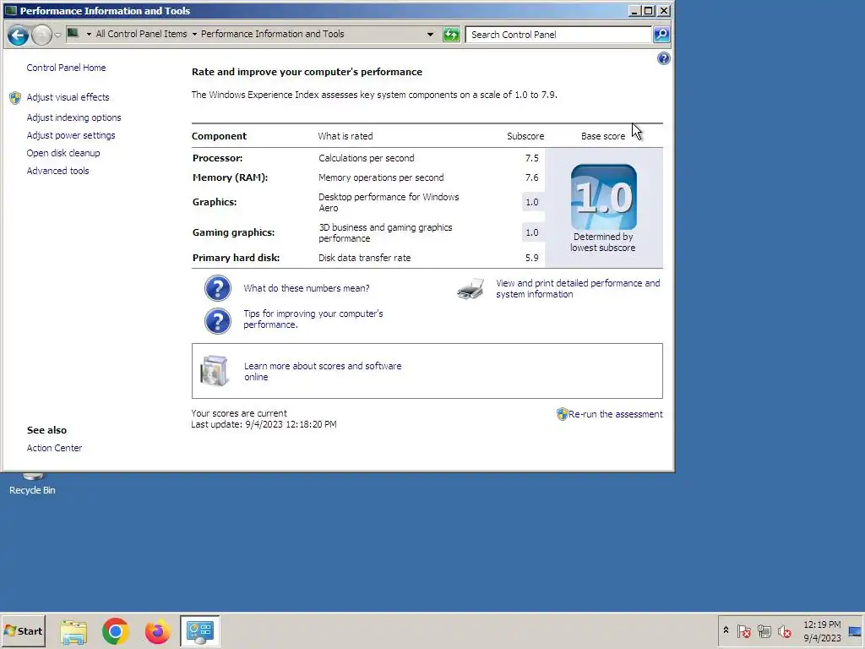Click the Processor subscore 7.5
The image size is (865, 649).
(x=532, y=158)
